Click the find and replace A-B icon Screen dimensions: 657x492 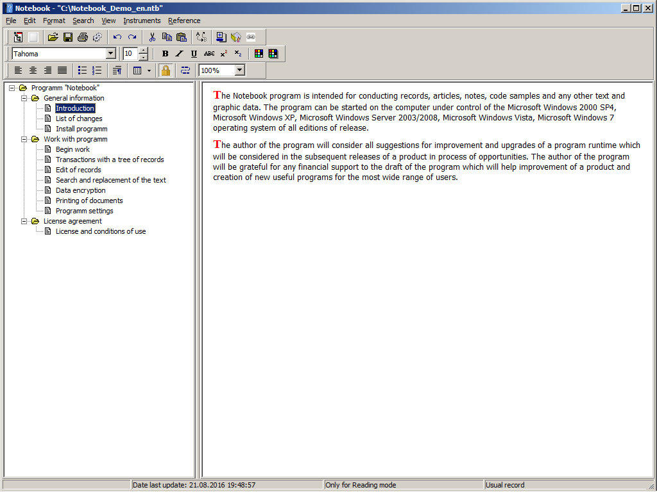(201, 37)
